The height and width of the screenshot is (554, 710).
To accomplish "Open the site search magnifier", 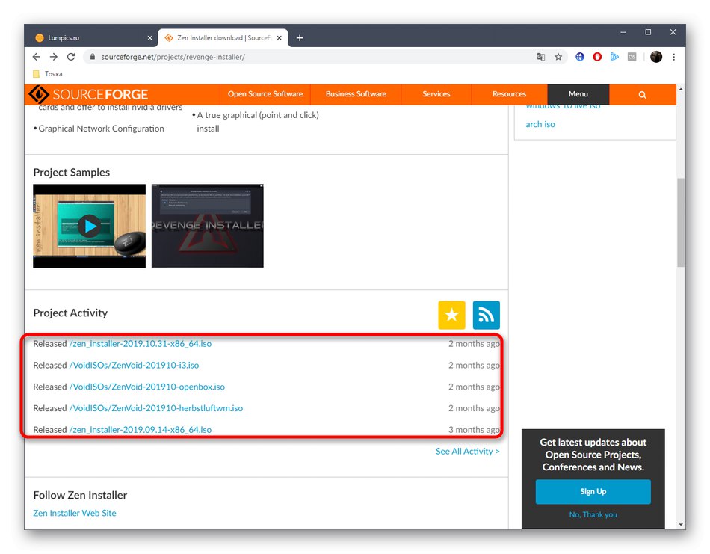I will pyautogui.click(x=642, y=95).
